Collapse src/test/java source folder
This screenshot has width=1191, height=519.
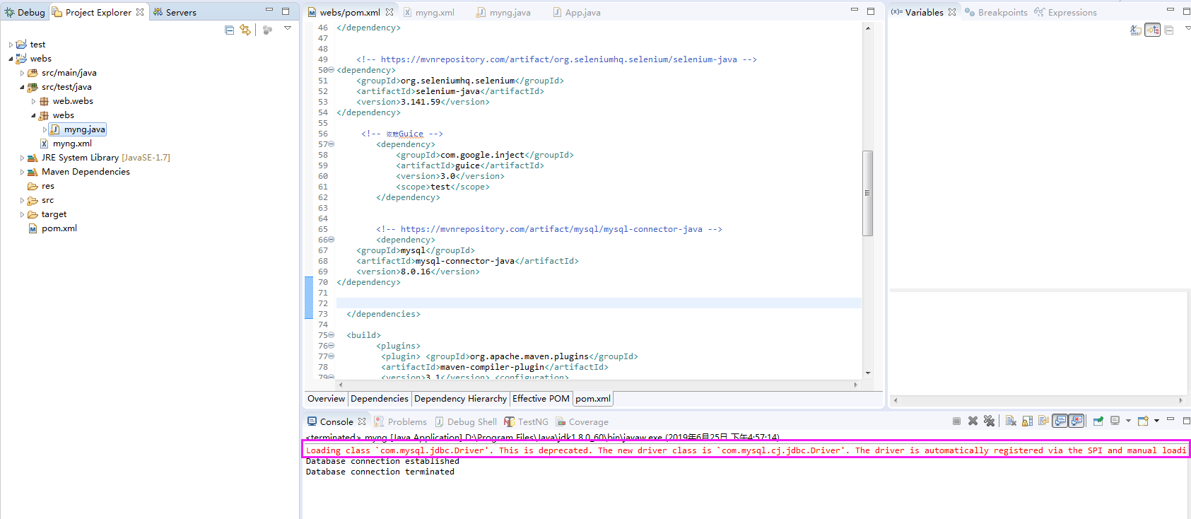pyautogui.click(x=22, y=87)
